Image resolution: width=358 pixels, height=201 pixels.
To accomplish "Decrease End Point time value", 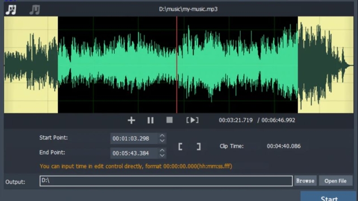I will [x=162, y=155].
